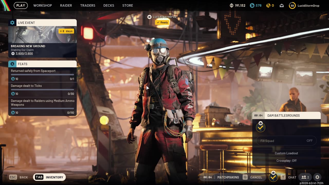Select Custom Loadout

[x=286, y=153]
